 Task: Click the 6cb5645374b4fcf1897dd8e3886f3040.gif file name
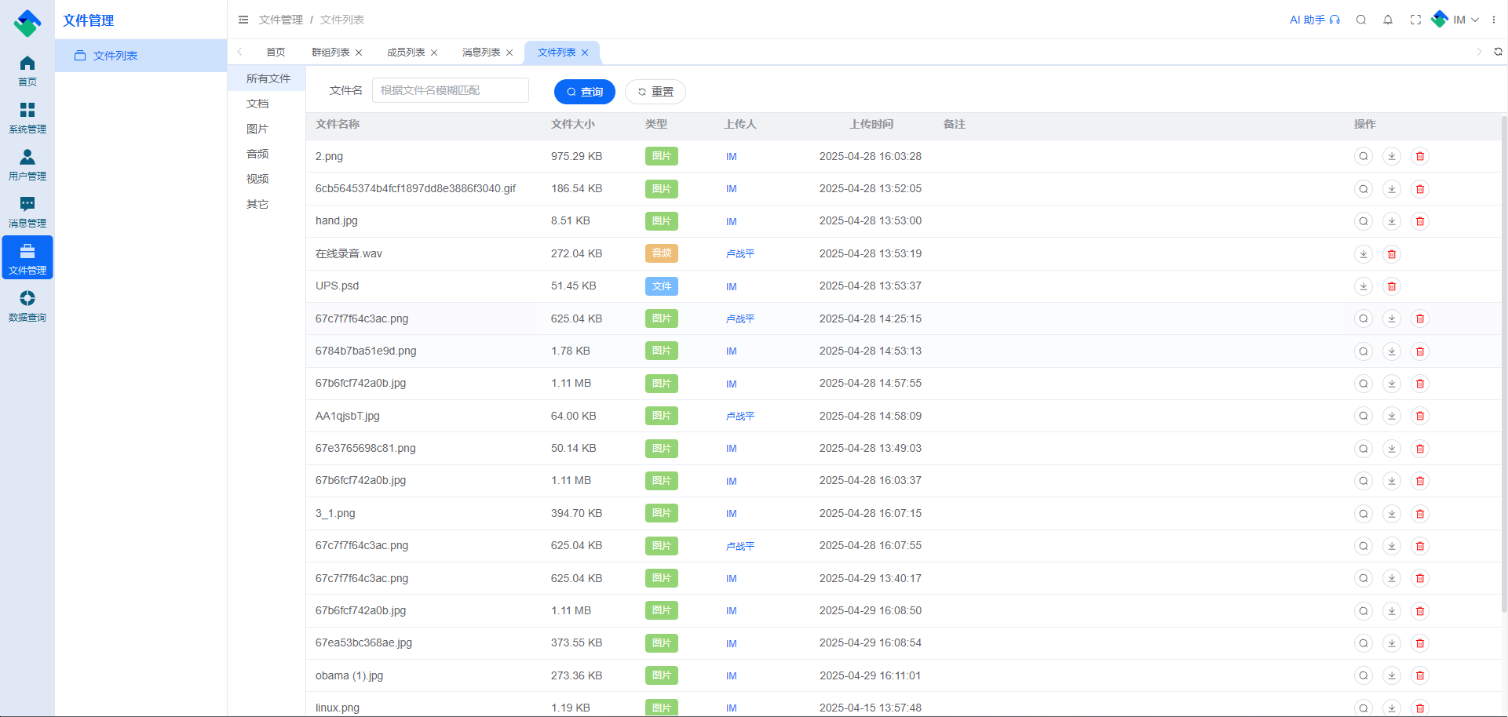tap(415, 188)
